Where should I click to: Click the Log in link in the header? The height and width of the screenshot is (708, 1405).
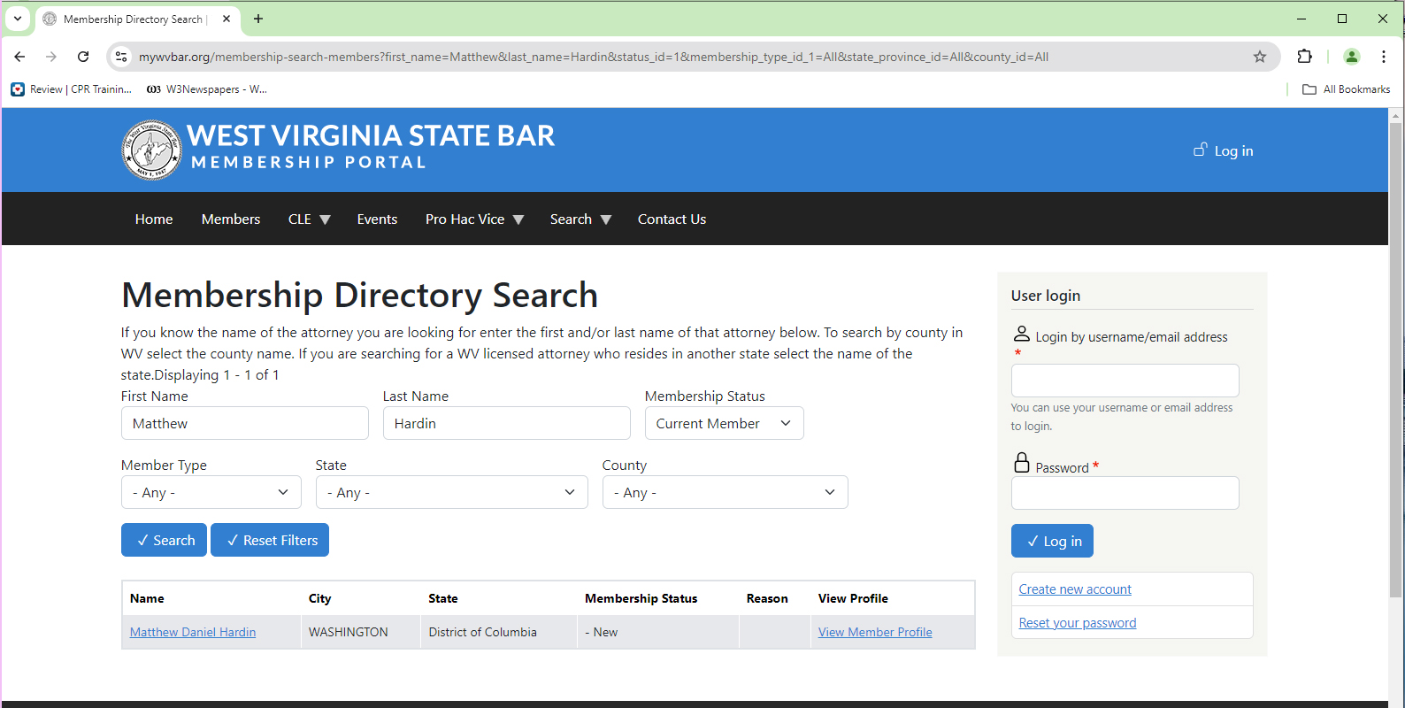coord(1224,150)
